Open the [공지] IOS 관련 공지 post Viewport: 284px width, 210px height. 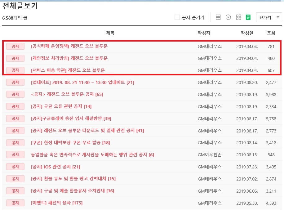tap(56, 167)
